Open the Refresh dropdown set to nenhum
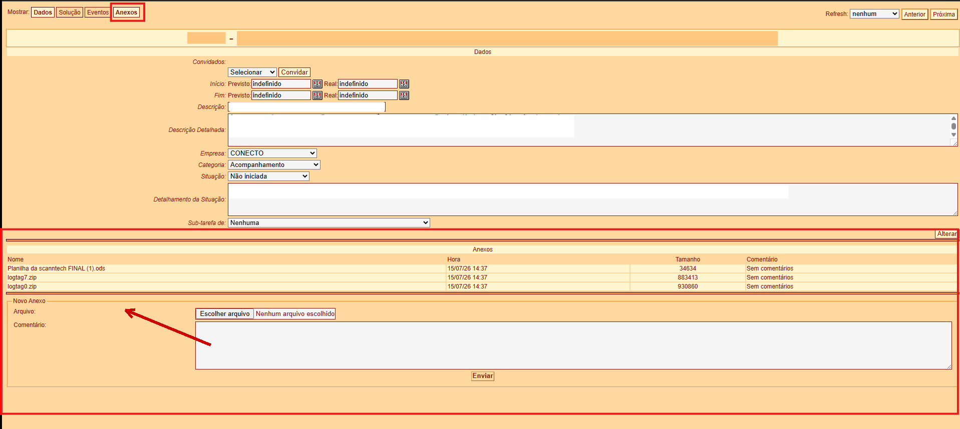The width and height of the screenshot is (960, 429). click(x=874, y=14)
